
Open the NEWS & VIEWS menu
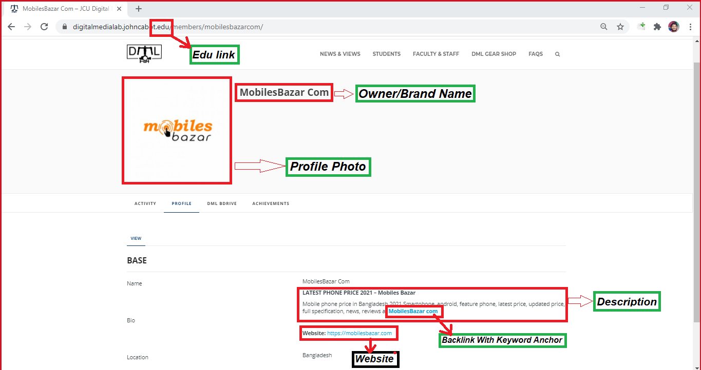point(340,53)
